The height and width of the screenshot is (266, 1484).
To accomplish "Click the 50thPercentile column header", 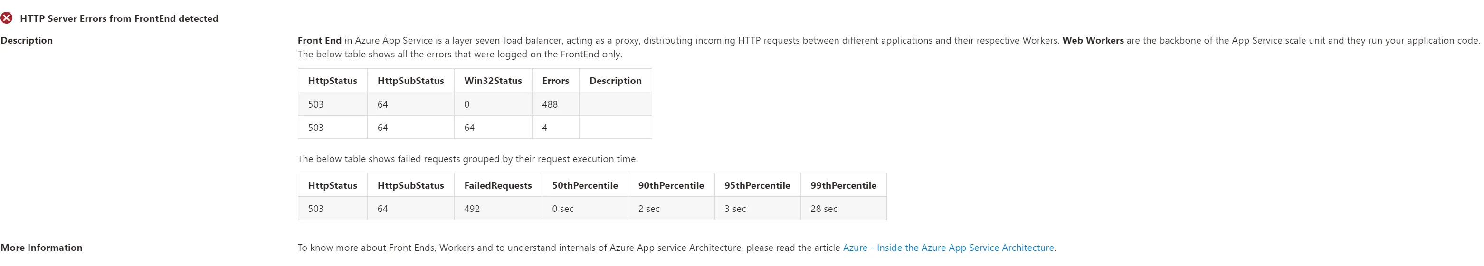I will tap(585, 185).
